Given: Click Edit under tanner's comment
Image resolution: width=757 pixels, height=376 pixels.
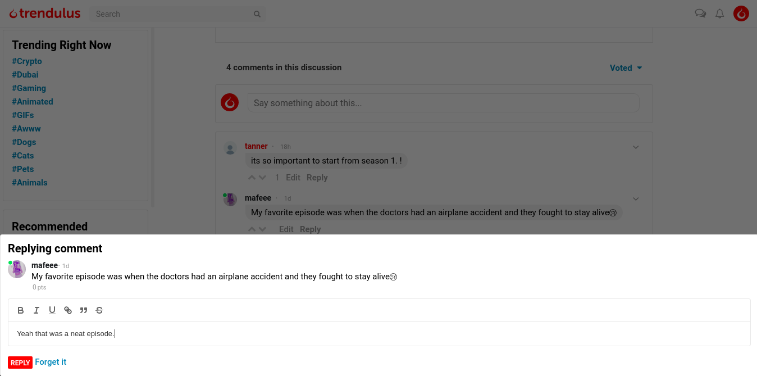Looking at the screenshot, I should pyautogui.click(x=293, y=178).
